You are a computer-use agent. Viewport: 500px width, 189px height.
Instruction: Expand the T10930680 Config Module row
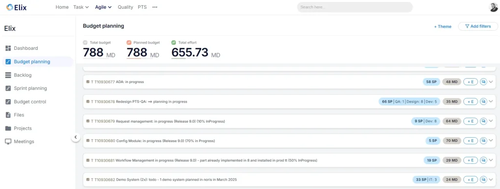coord(491,141)
